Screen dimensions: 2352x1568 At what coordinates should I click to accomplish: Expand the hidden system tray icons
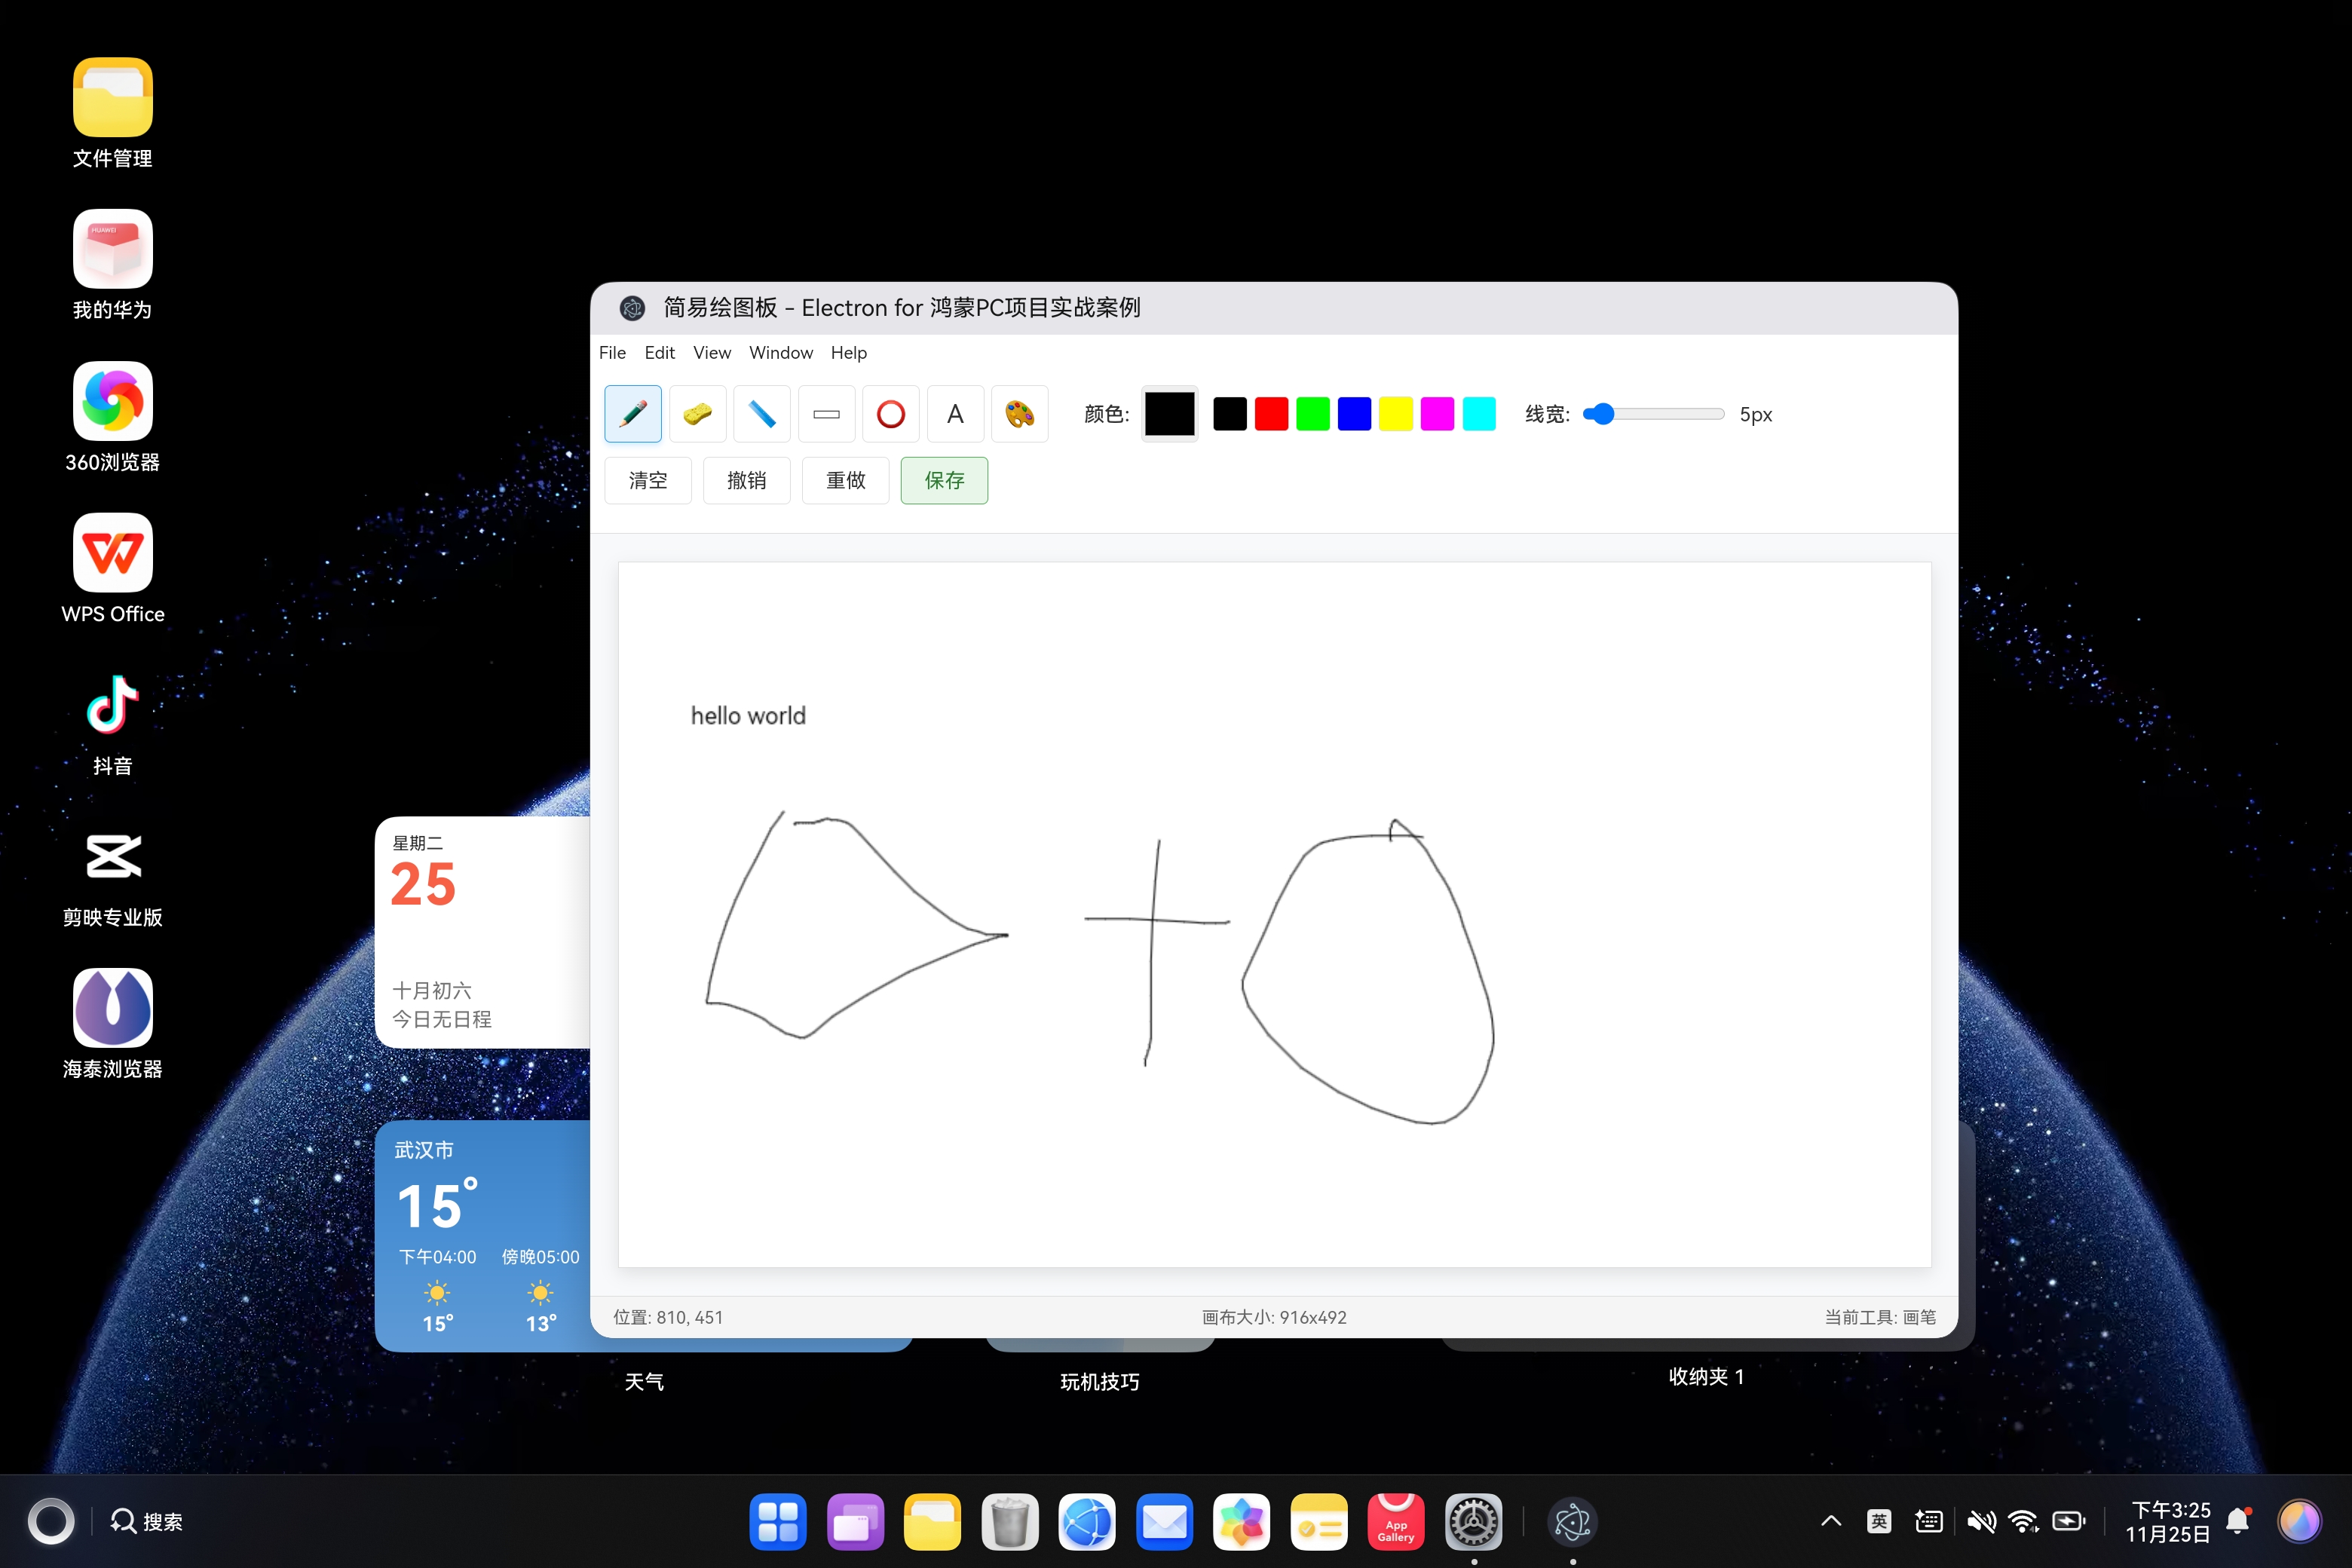click(1830, 1522)
